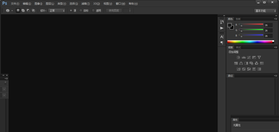This screenshot has width=279, height=132.
Task: Select the 源 (Source) radio button
Action: (x=71, y=11)
